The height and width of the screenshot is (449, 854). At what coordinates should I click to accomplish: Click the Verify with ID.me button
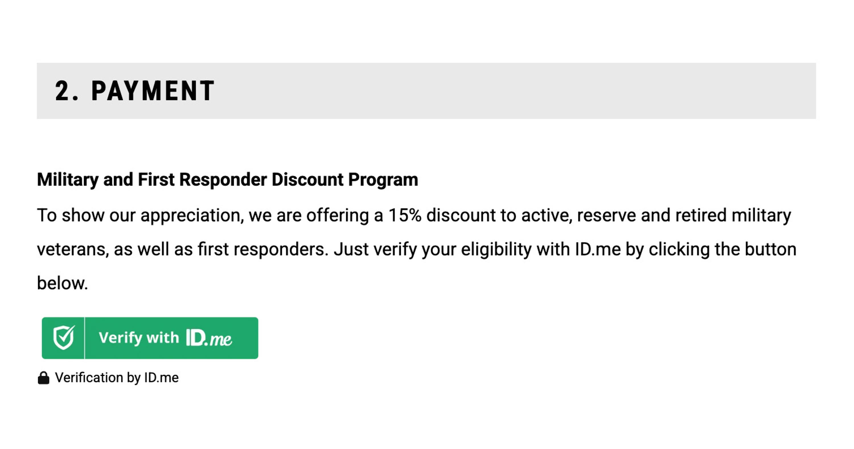(x=150, y=338)
